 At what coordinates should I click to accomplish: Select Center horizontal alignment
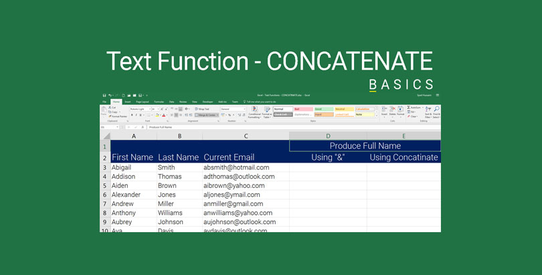(176, 115)
